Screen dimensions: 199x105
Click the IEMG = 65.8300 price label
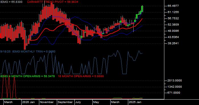pyautogui.click(x=11, y=2)
